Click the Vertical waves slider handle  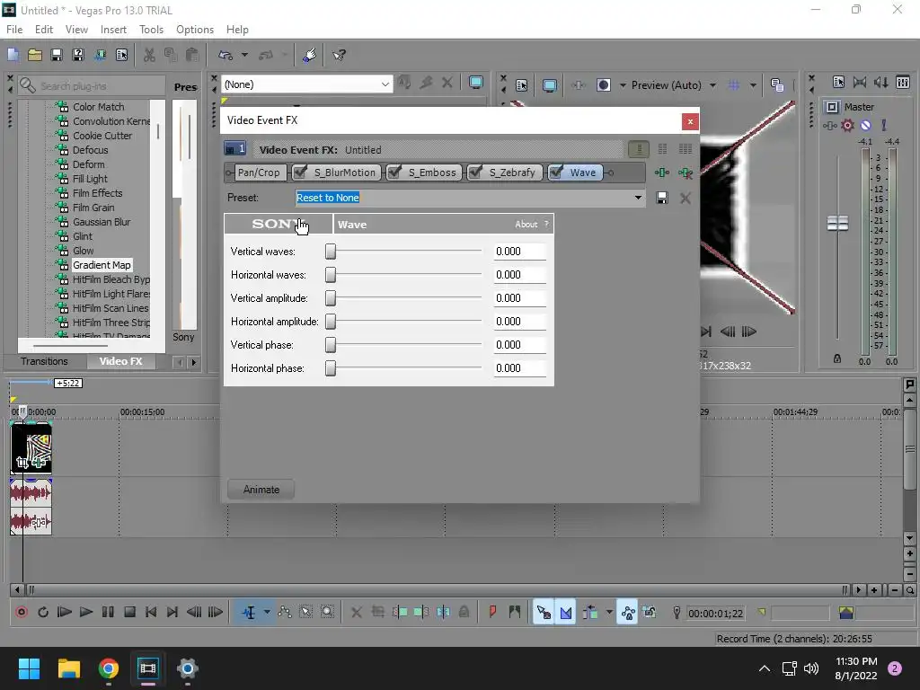click(x=331, y=252)
